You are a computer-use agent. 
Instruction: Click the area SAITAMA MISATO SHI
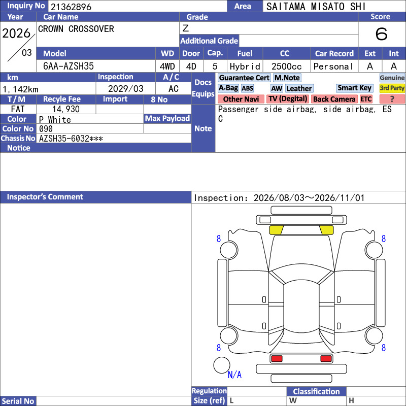point(316,7)
